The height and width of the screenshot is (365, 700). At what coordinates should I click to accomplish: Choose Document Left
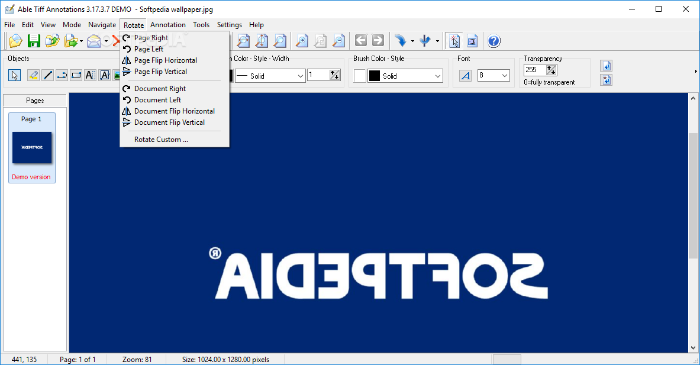[x=175, y=100]
